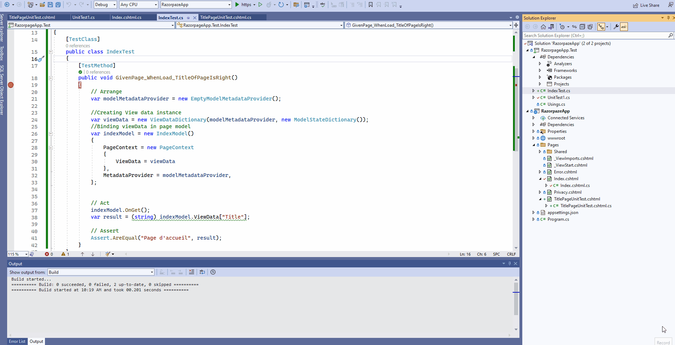This screenshot has height=345, width=675.
Task: Start without debugging via hollow green arrow
Action: [260, 5]
